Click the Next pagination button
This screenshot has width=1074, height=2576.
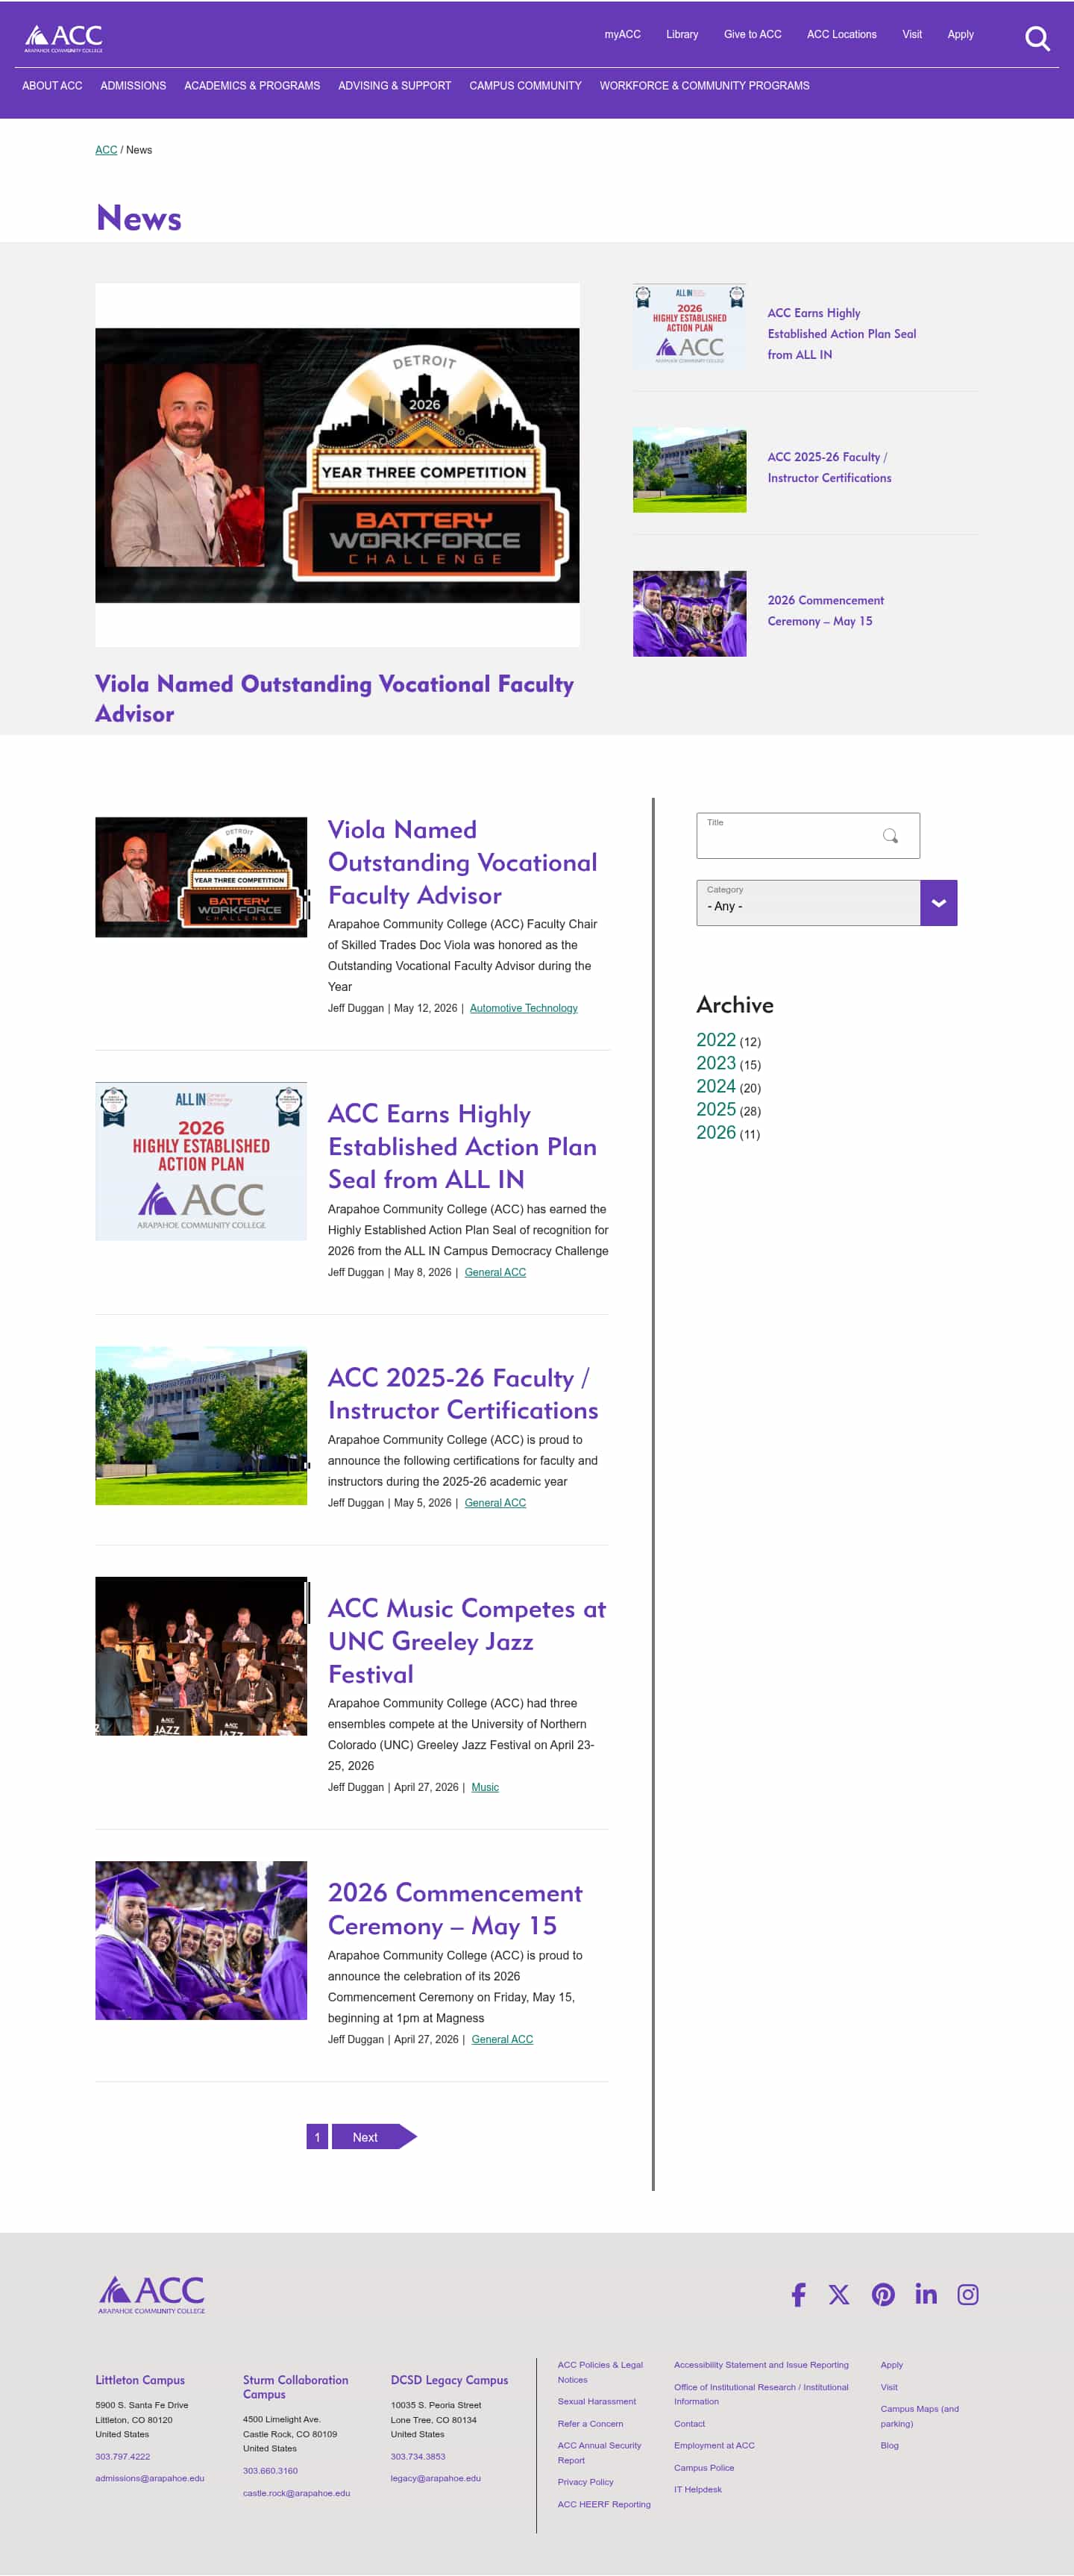click(x=374, y=2137)
